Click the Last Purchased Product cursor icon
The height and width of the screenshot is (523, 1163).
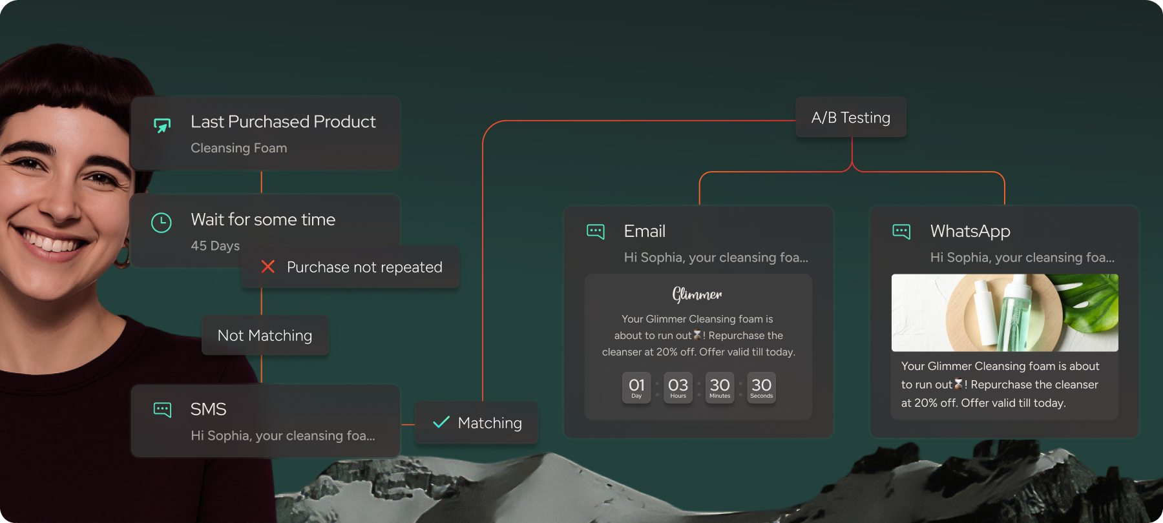coord(162,125)
